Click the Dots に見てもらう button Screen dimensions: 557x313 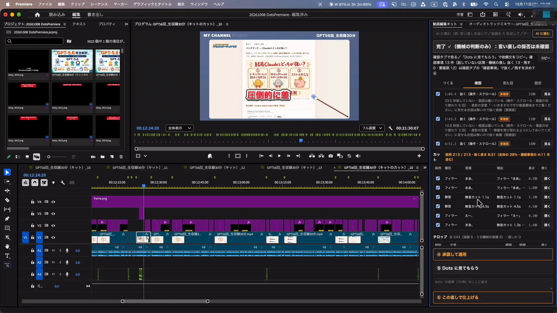pyautogui.click(x=493, y=268)
